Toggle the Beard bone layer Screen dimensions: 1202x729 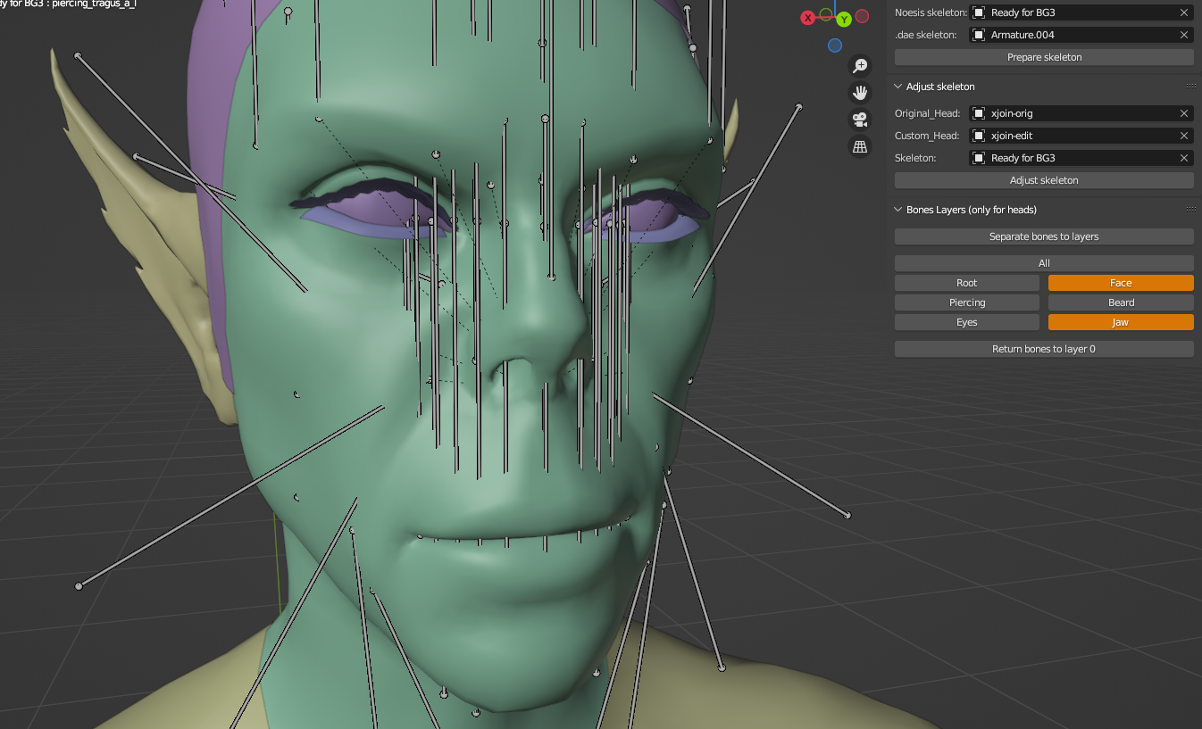(1121, 302)
